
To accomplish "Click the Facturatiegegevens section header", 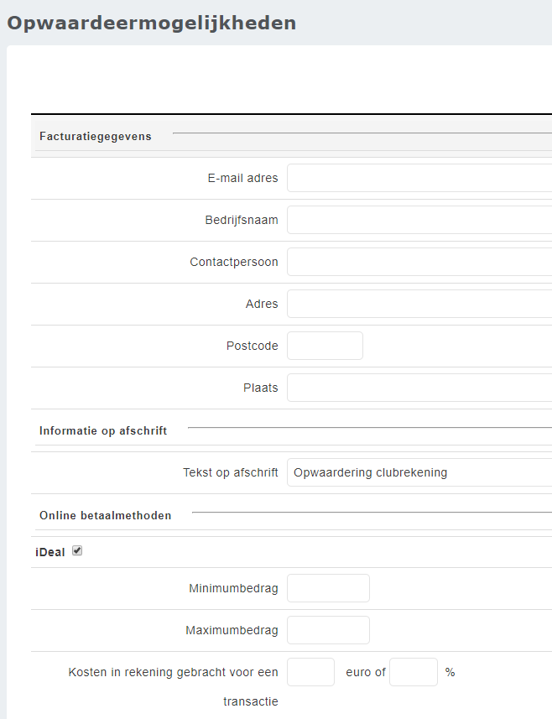I will click(x=96, y=136).
